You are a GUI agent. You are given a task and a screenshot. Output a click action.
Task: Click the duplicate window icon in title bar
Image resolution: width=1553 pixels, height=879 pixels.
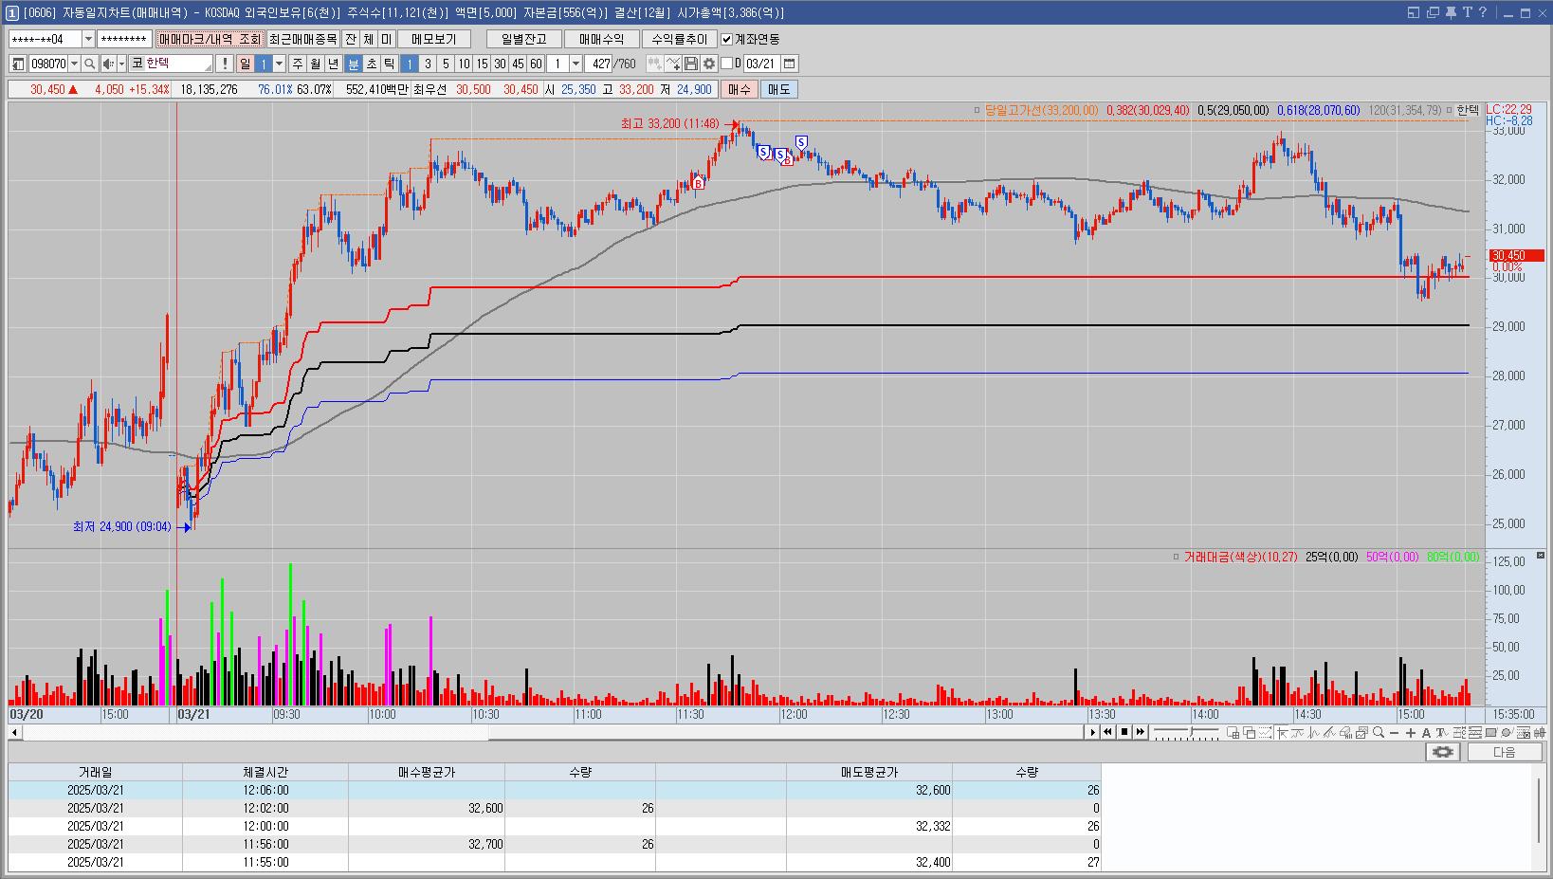[1433, 12]
